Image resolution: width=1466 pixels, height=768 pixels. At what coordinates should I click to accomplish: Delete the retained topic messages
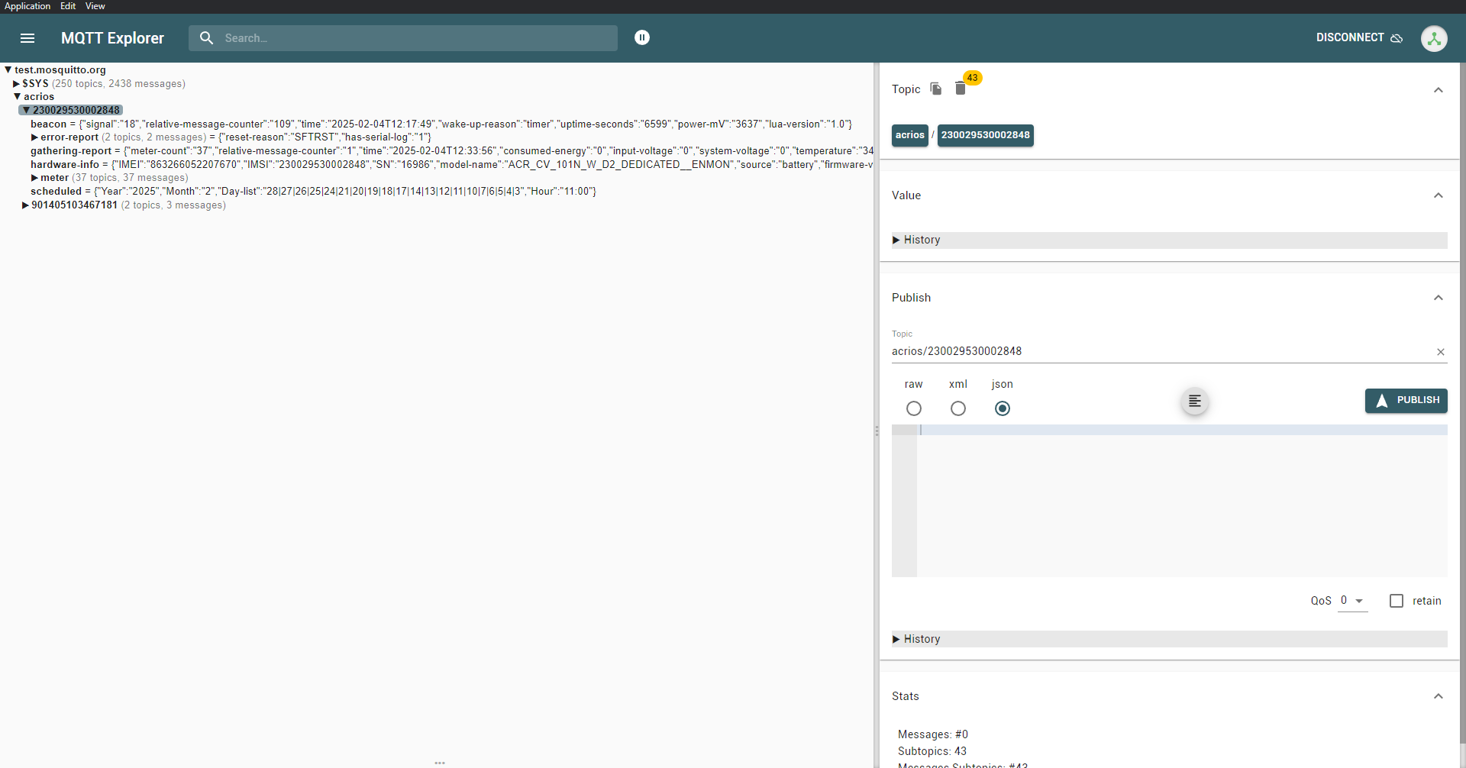pos(960,89)
